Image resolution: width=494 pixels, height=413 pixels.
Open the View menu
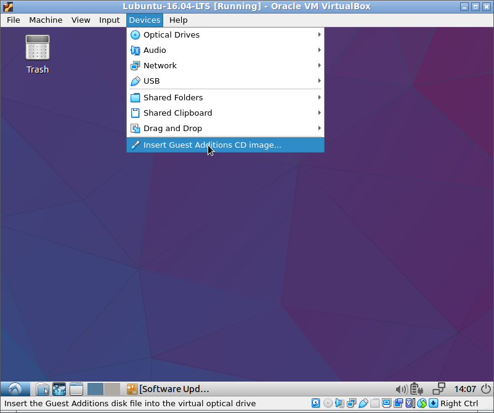click(81, 20)
